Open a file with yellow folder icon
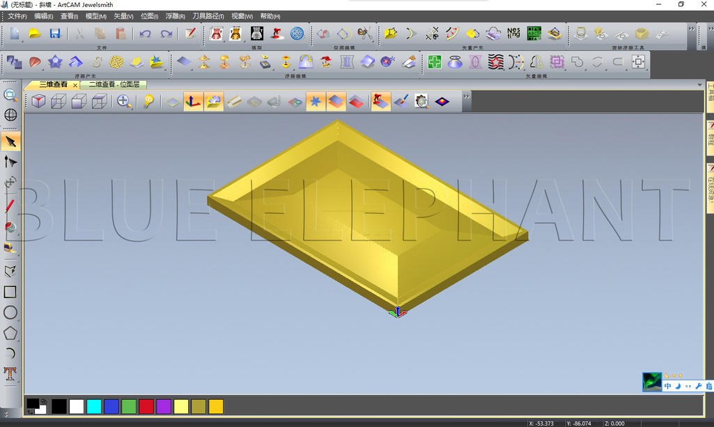714x427 pixels. point(35,33)
